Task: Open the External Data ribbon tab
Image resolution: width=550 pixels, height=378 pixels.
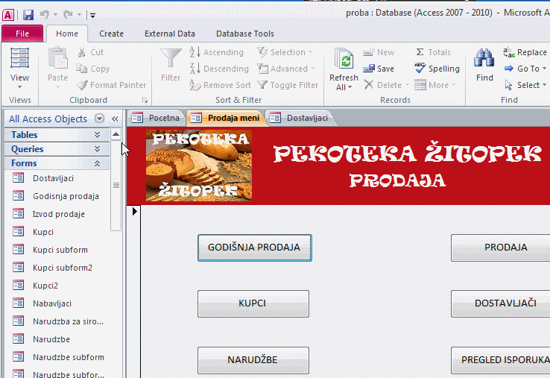Action: click(x=169, y=34)
